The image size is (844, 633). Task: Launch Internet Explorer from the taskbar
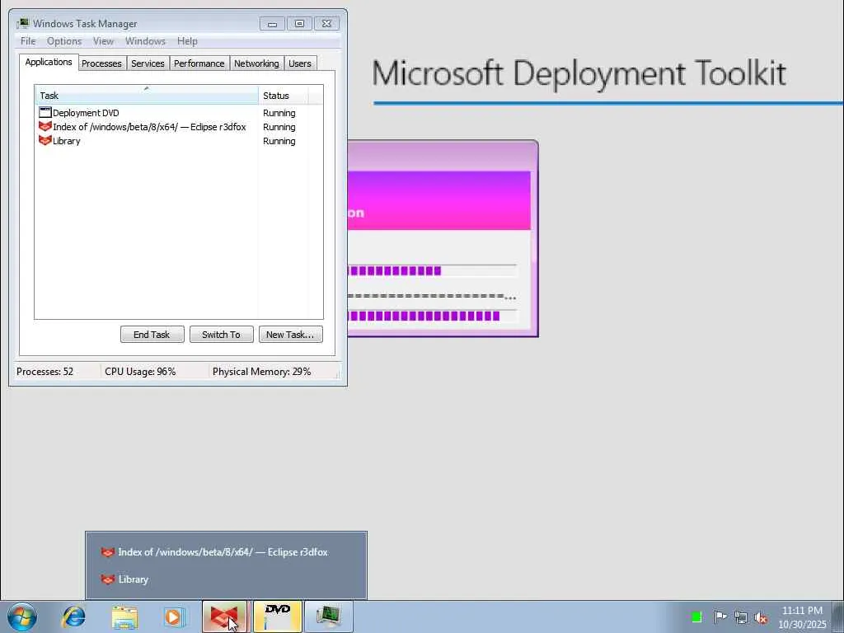73,617
